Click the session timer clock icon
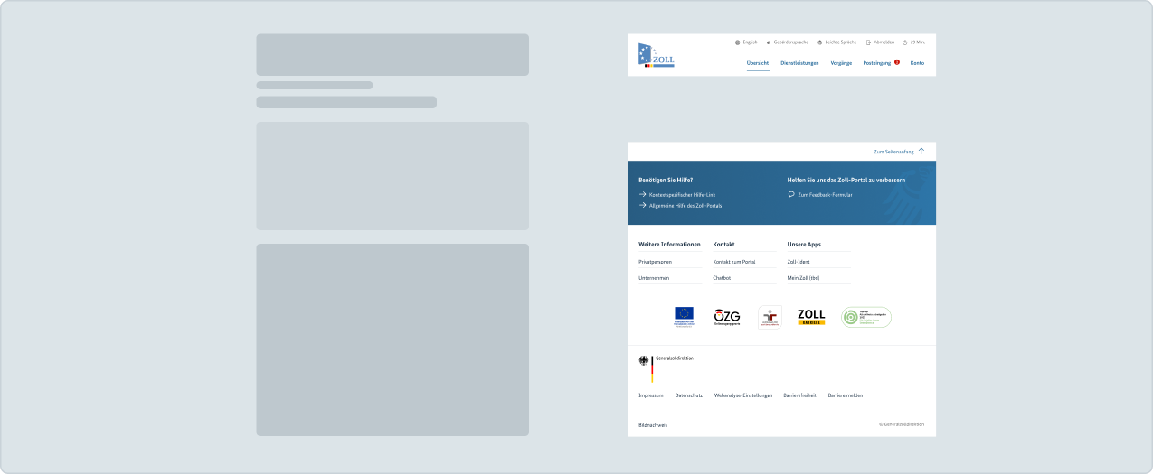Viewport: 1153px width, 474px height. pos(905,42)
